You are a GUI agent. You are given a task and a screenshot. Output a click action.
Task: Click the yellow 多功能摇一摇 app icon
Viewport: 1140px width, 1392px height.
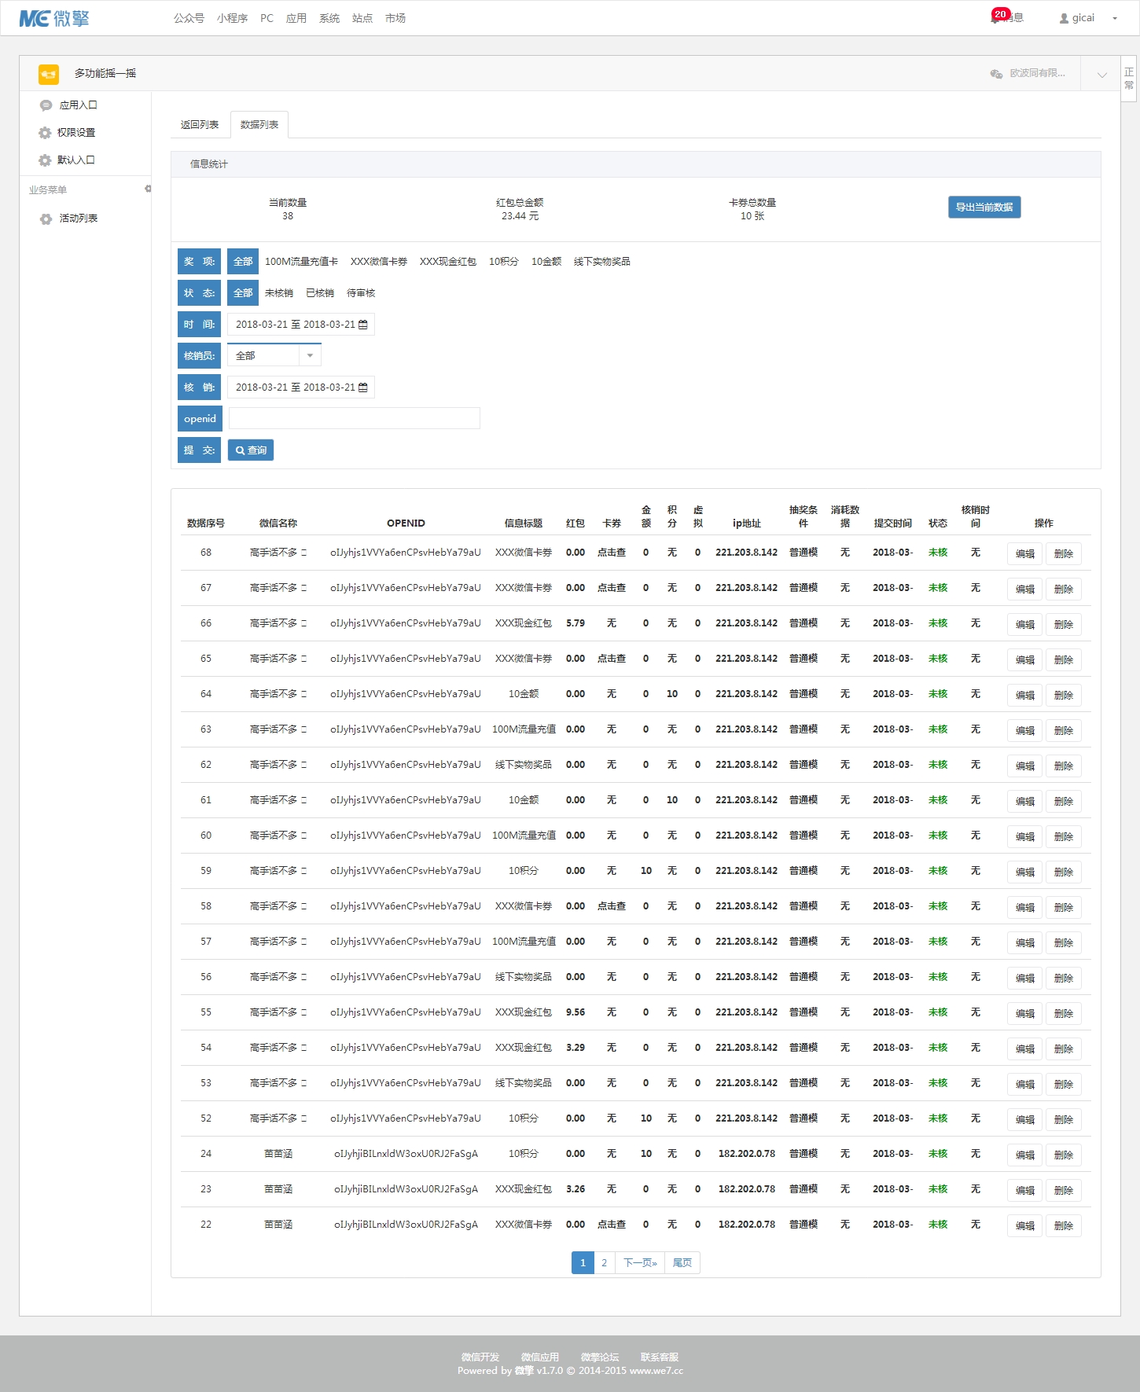[x=49, y=74]
